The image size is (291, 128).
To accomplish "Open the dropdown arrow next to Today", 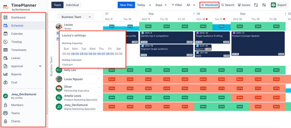I will pyautogui.click(x=150, y=5).
